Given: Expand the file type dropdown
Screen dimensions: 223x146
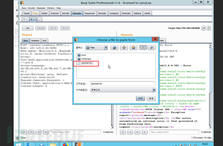Looking at the screenshot, I should coord(154,90).
